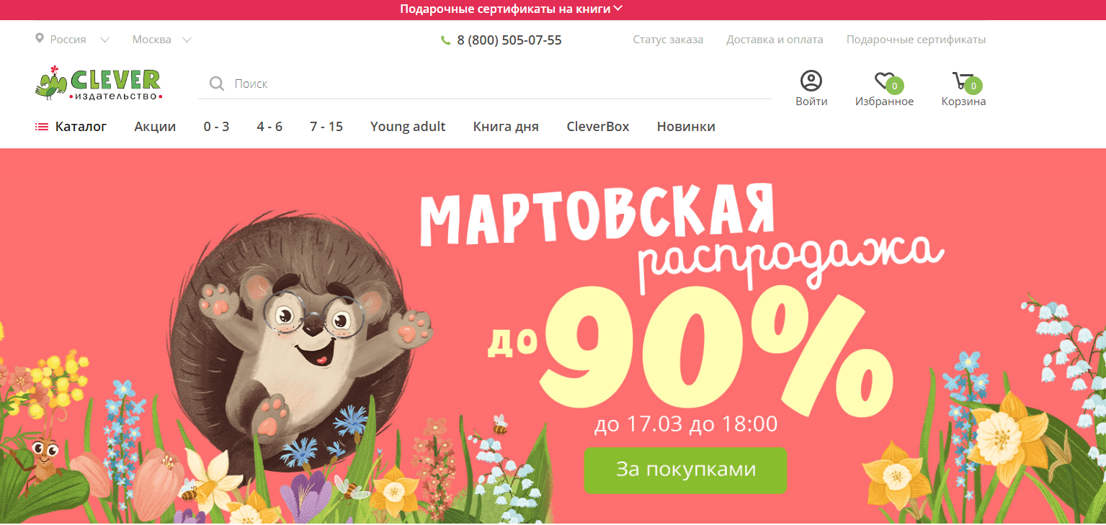
Task: Go to the Новинки section
Action: point(686,127)
